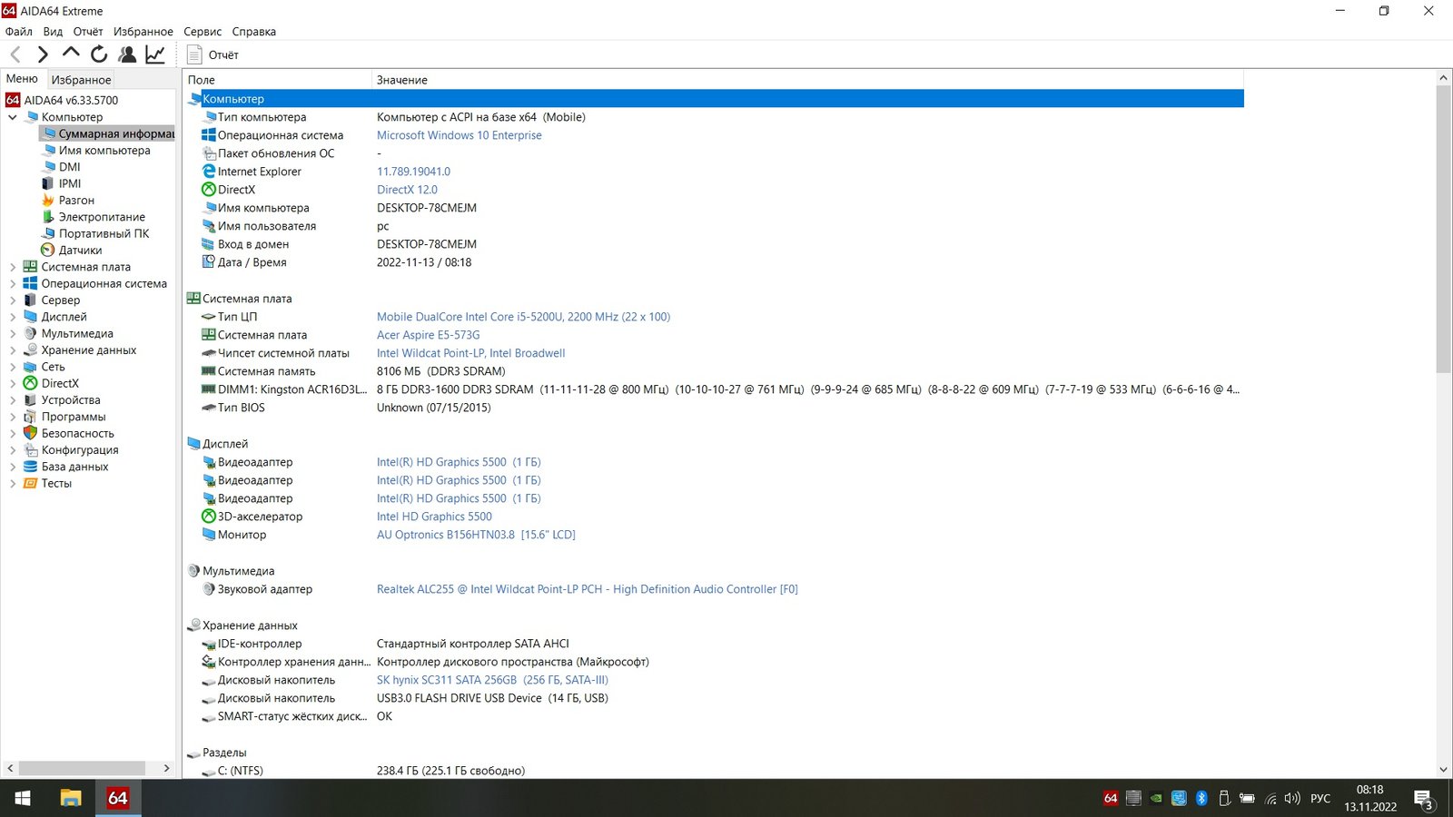Refresh the page with the Refresh toolbar icon
This screenshot has width=1453, height=817.
[x=99, y=54]
